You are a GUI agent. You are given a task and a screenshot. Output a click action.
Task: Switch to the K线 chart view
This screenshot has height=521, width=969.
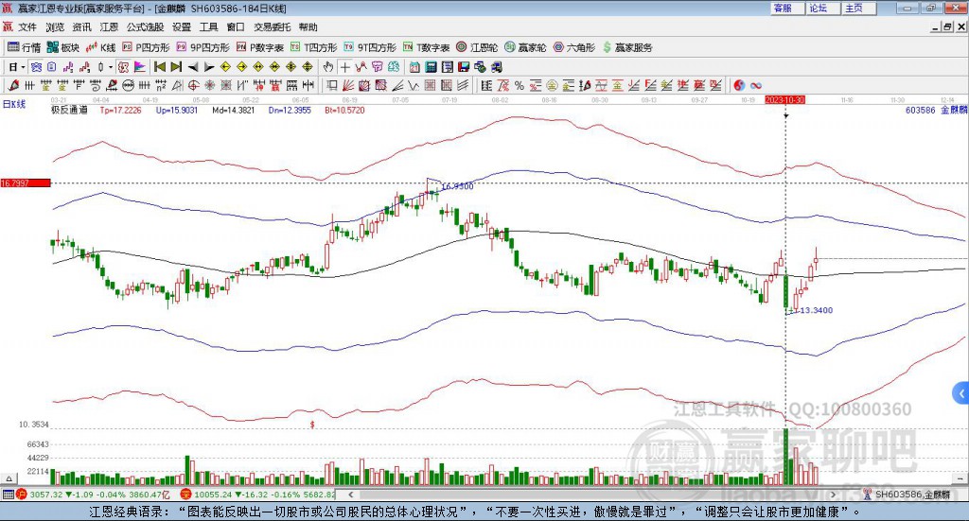click(x=100, y=47)
